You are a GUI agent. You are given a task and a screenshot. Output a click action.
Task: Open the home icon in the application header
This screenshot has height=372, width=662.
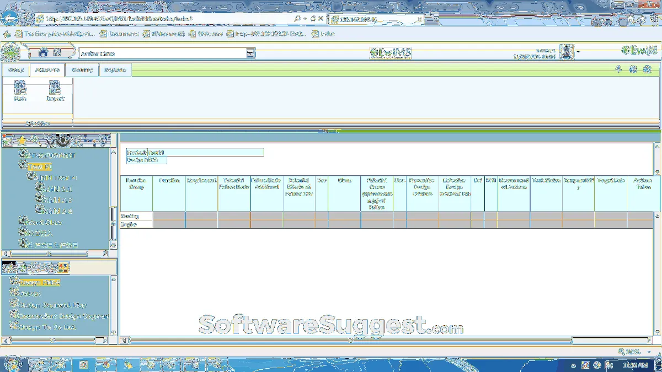[43, 53]
